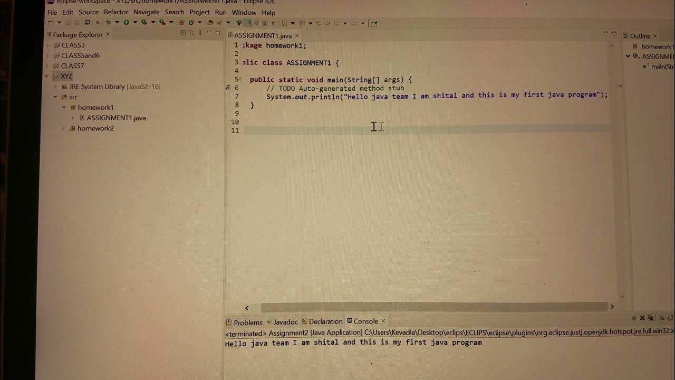Screen dimensions: 675x380
Task: Select ASSIGNMENT1.java in Package Explorer
Action: coord(112,118)
